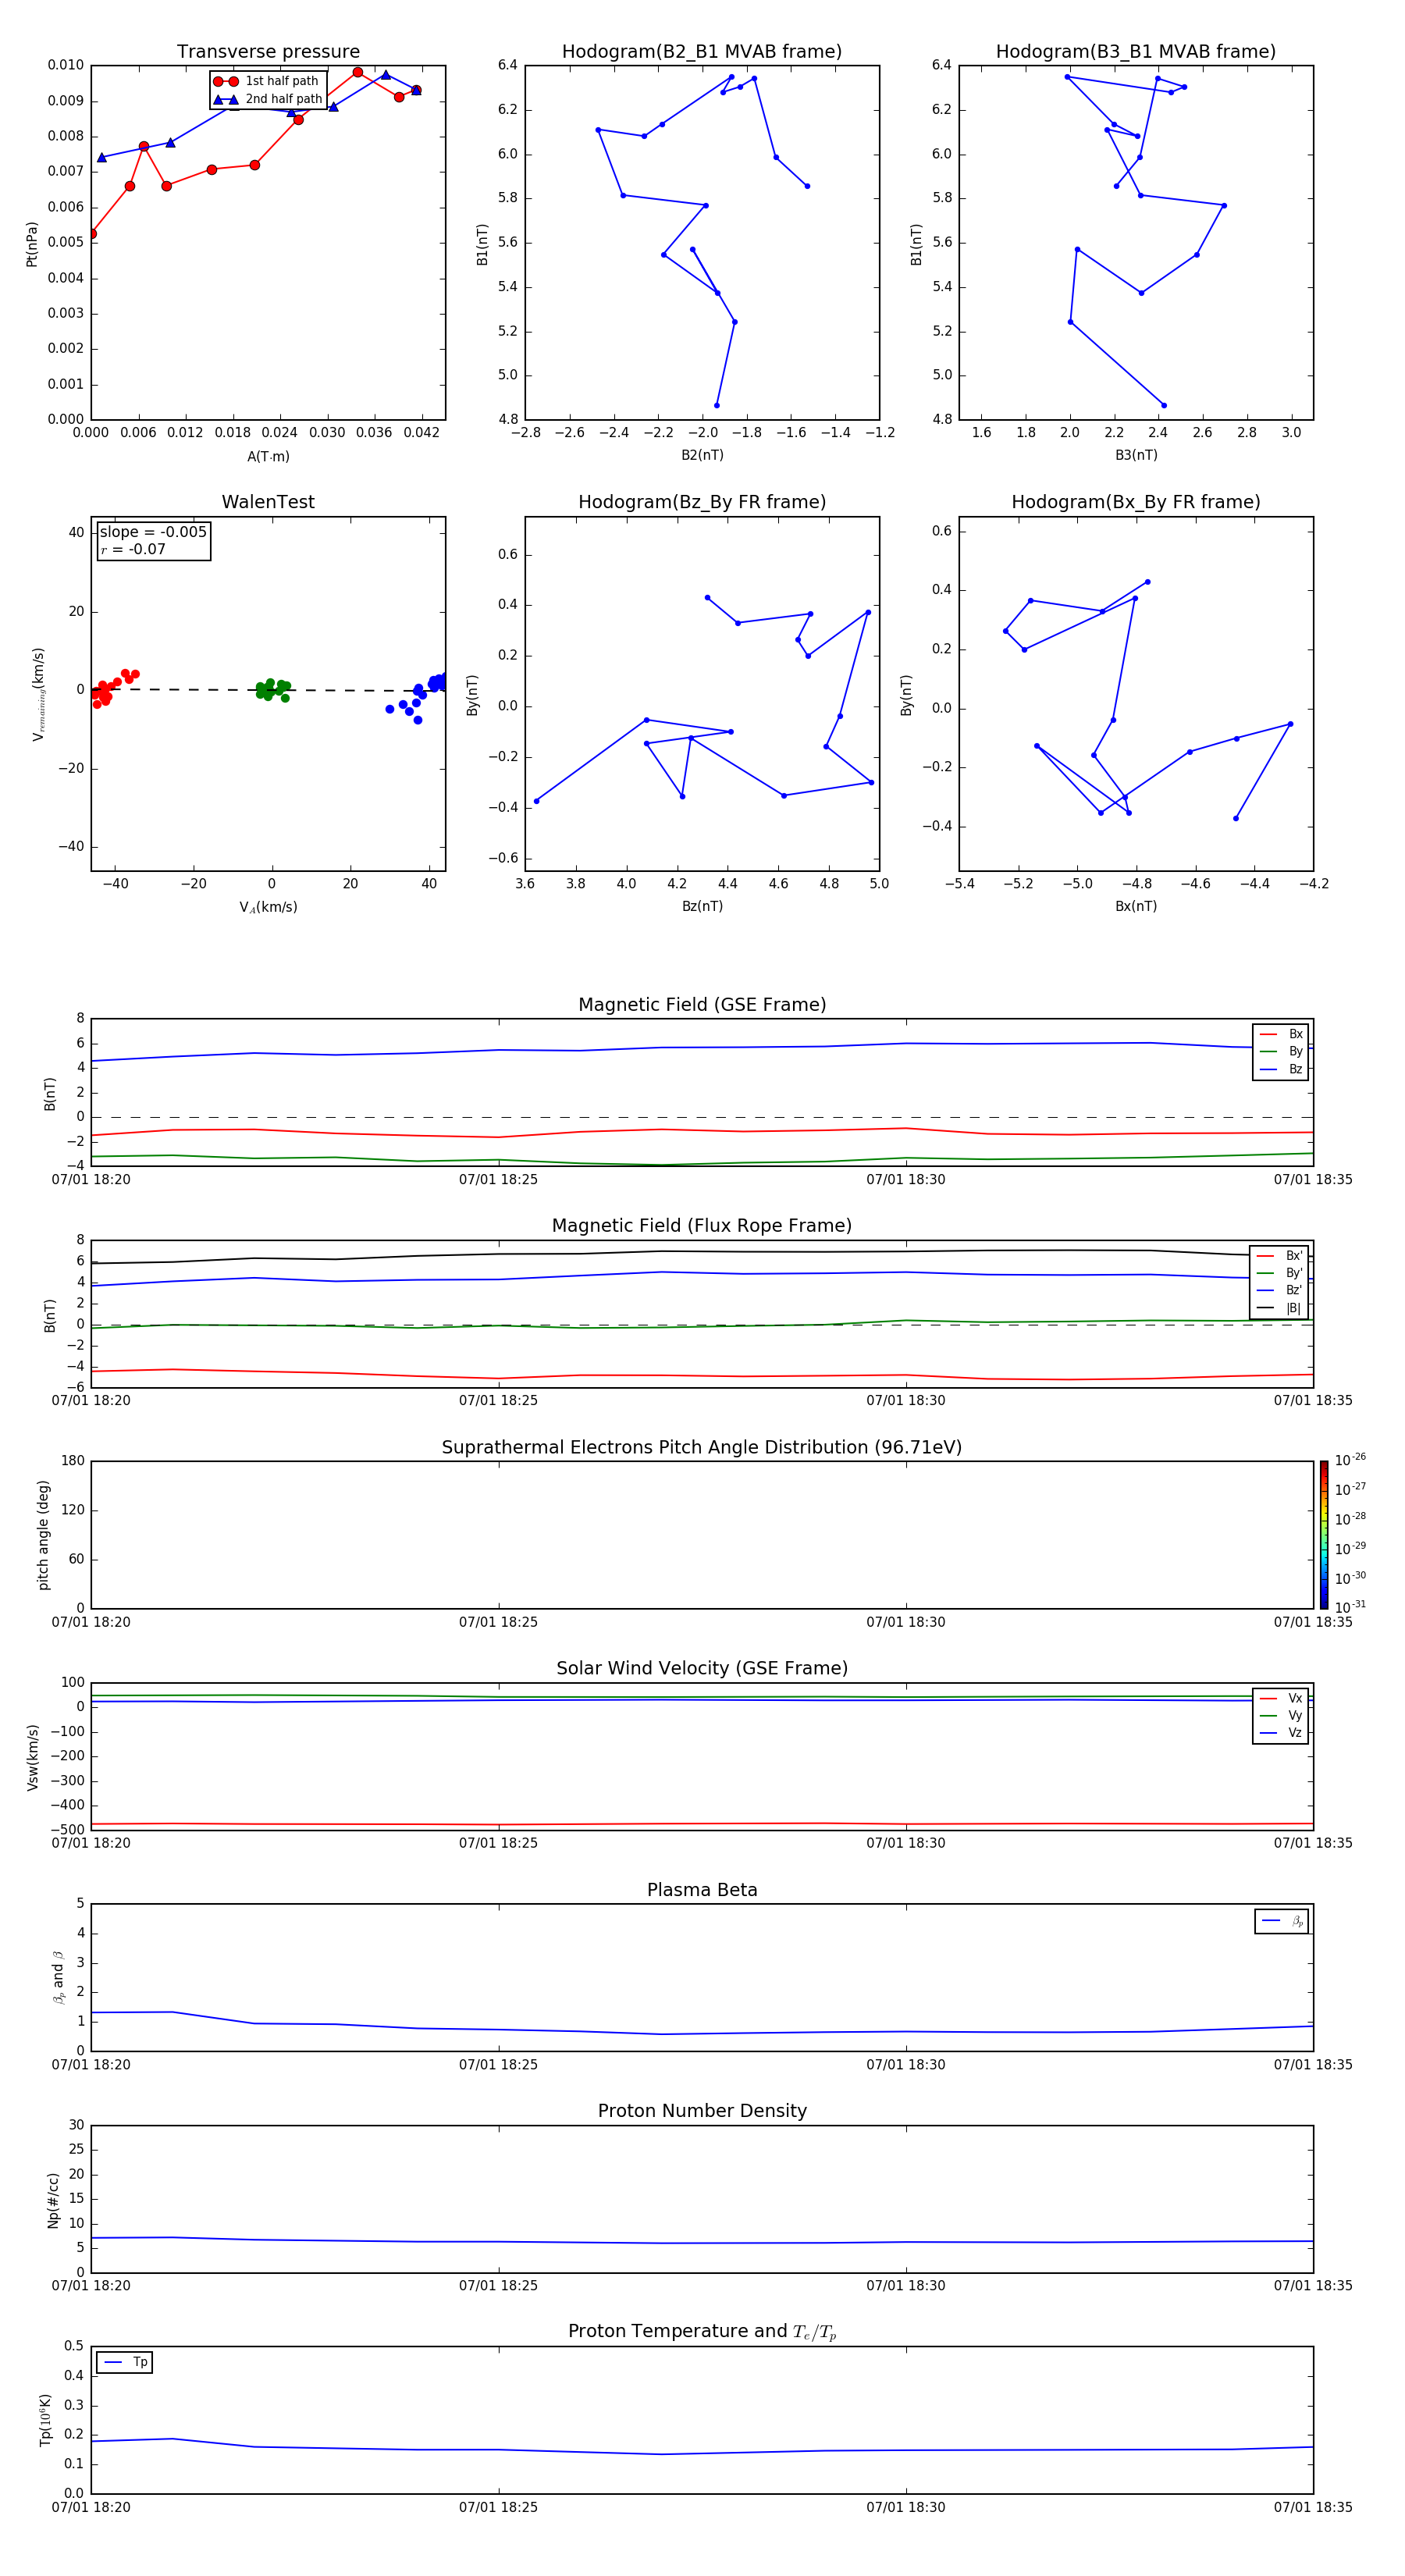Select the "Hodogram(Bz_By FR frame)" title
This screenshot has height=2576, width=1405.
click(x=702, y=502)
